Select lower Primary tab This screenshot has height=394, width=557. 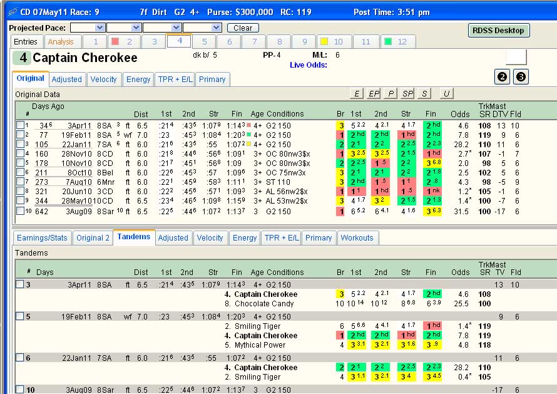(319, 238)
